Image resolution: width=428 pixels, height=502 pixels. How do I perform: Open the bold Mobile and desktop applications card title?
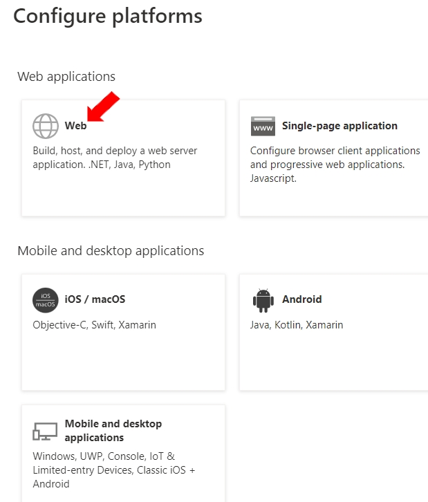(x=113, y=430)
